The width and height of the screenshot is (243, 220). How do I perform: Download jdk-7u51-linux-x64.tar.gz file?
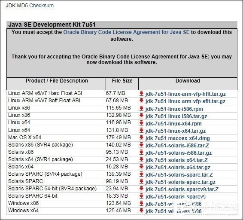pyautogui.click(x=176, y=131)
